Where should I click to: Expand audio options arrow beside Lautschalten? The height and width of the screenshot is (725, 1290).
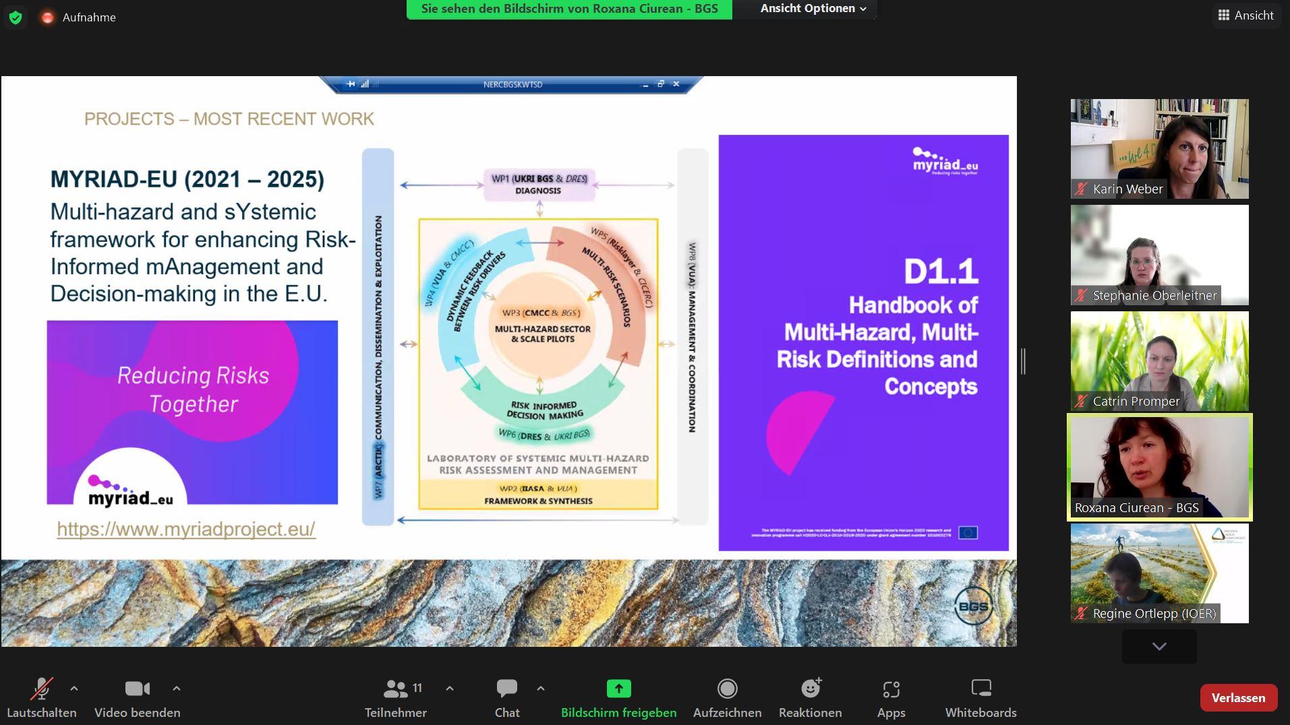74,689
